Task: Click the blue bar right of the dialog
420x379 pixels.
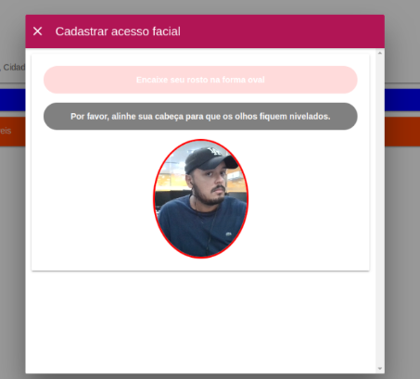Action: tap(402, 100)
